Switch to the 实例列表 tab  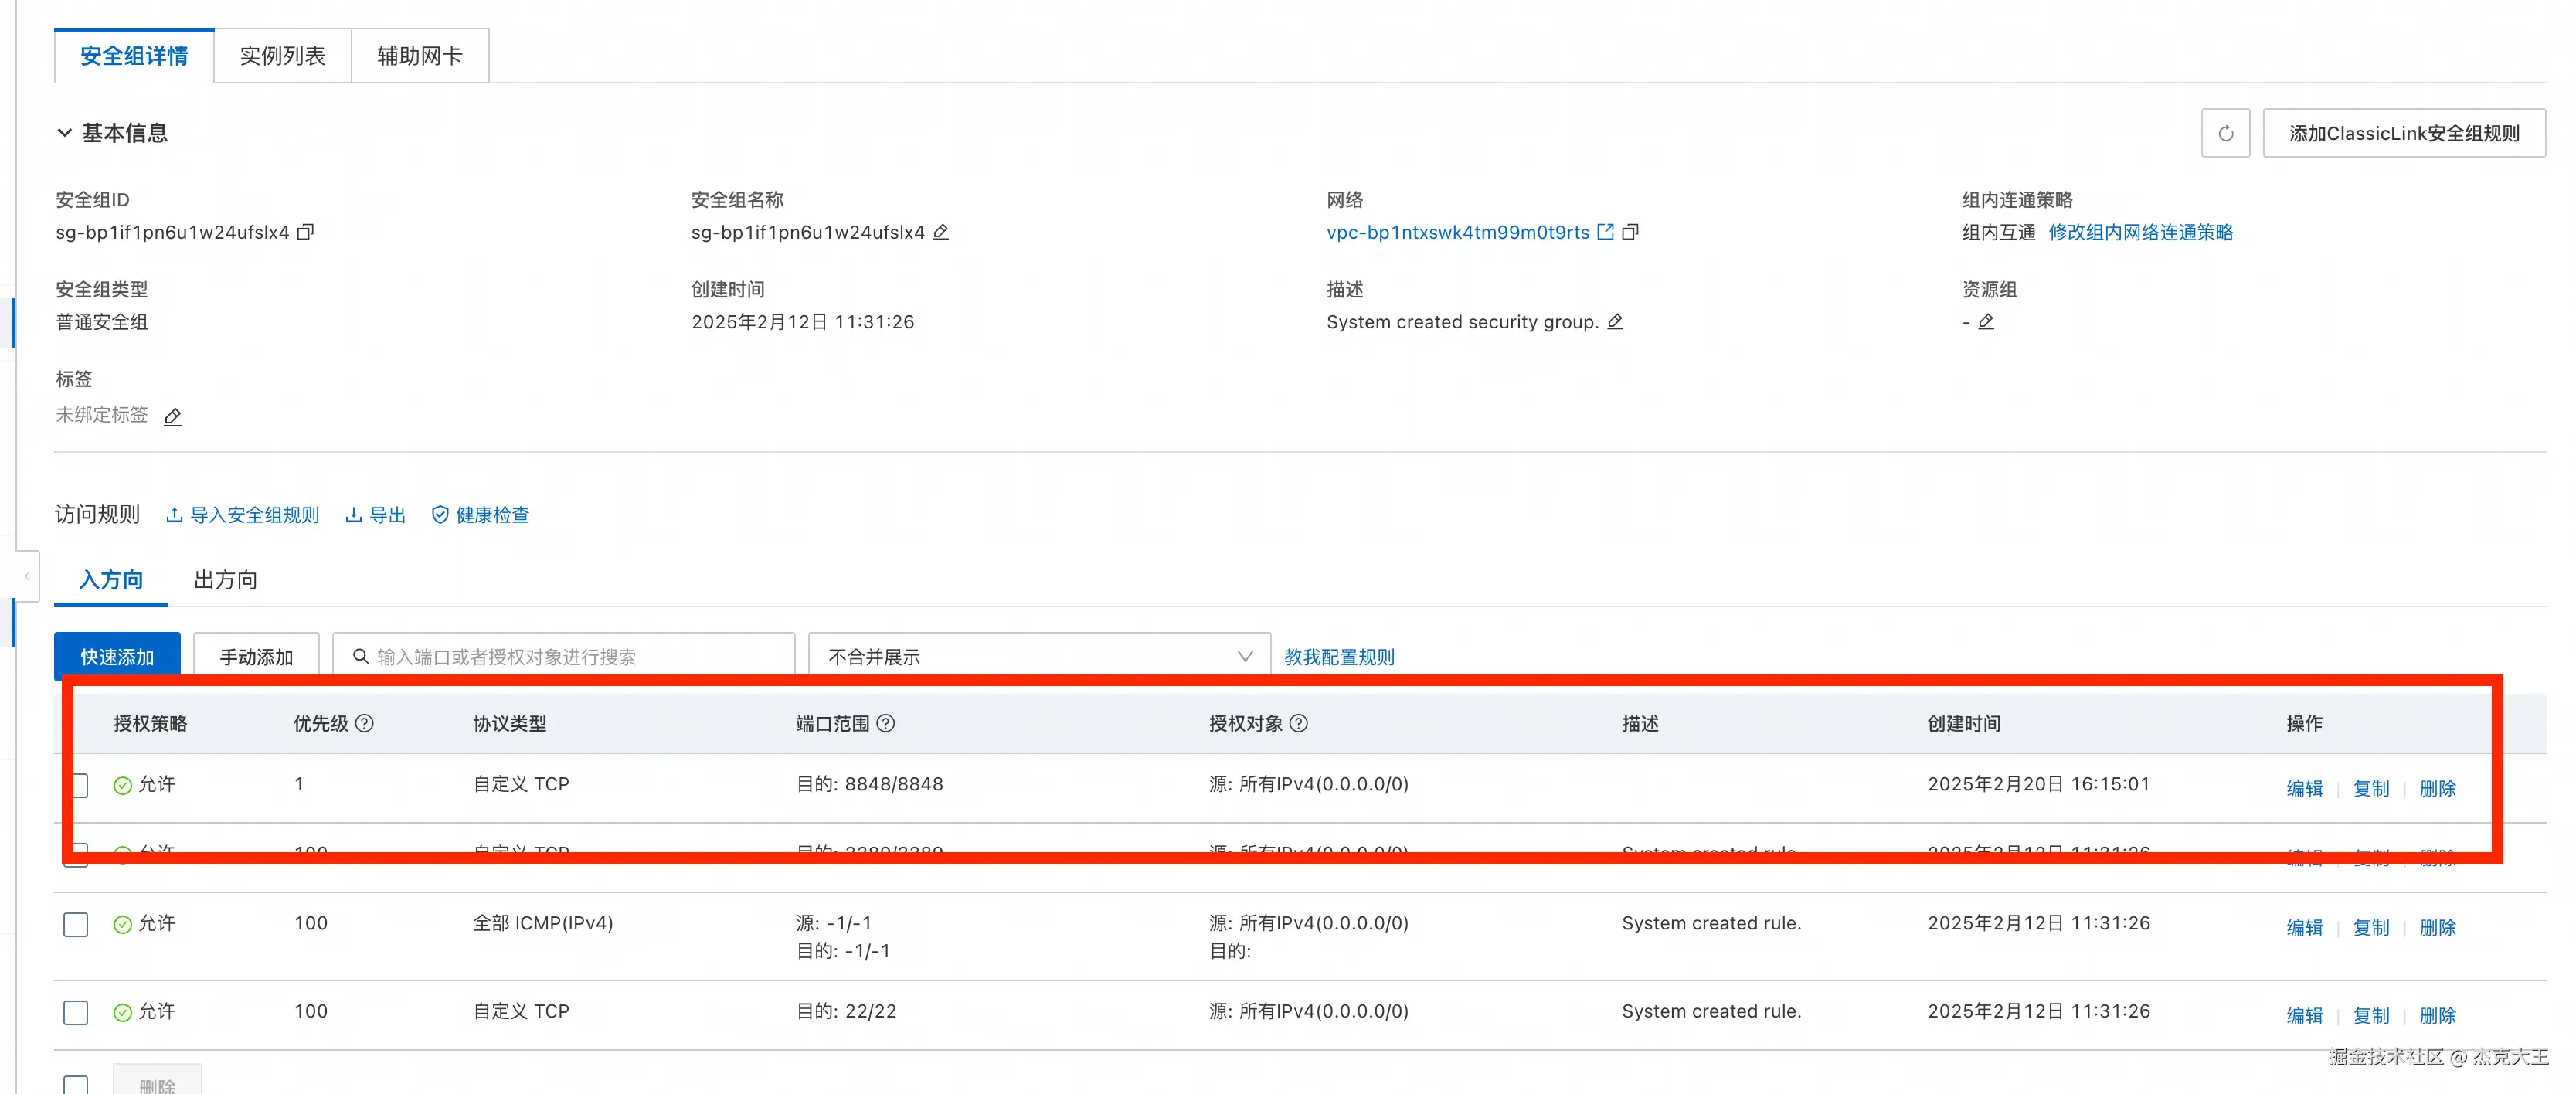click(x=282, y=56)
